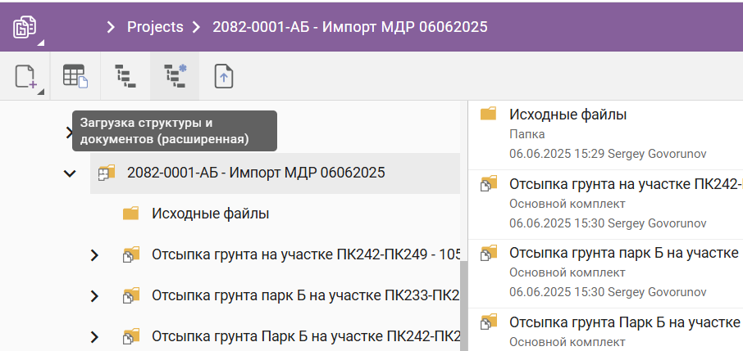This screenshot has width=743, height=351.
Task: Collapse the 2082-0001-АБ project tree node
Action: tap(70, 173)
